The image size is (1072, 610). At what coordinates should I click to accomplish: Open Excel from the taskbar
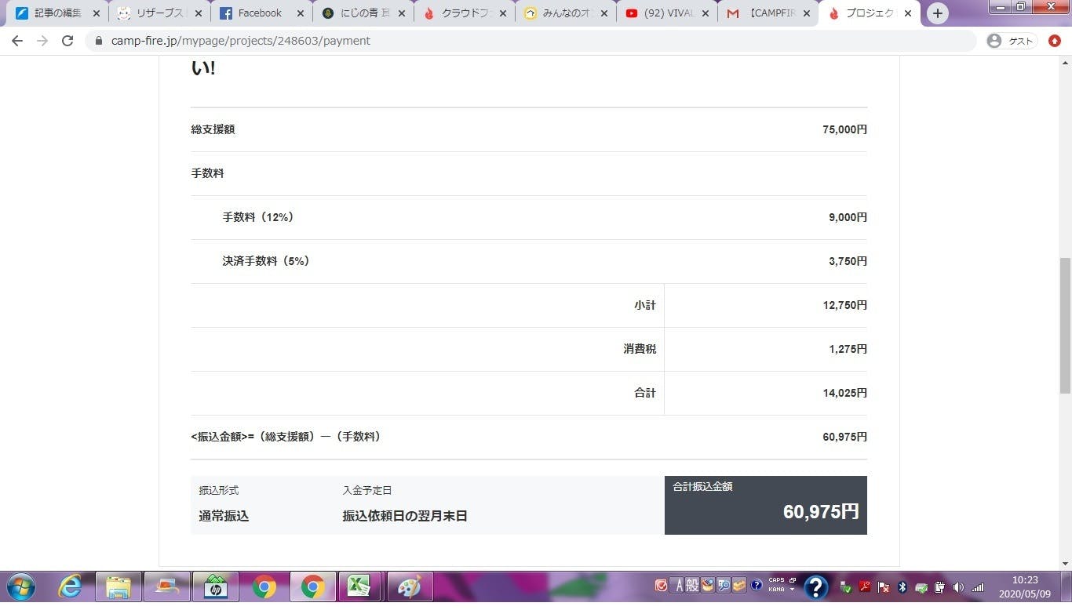pyautogui.click(x=359, y=586)
